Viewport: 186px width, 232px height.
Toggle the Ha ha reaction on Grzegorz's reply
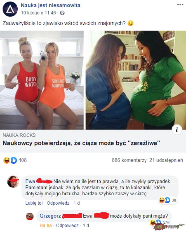coord(46,225)
